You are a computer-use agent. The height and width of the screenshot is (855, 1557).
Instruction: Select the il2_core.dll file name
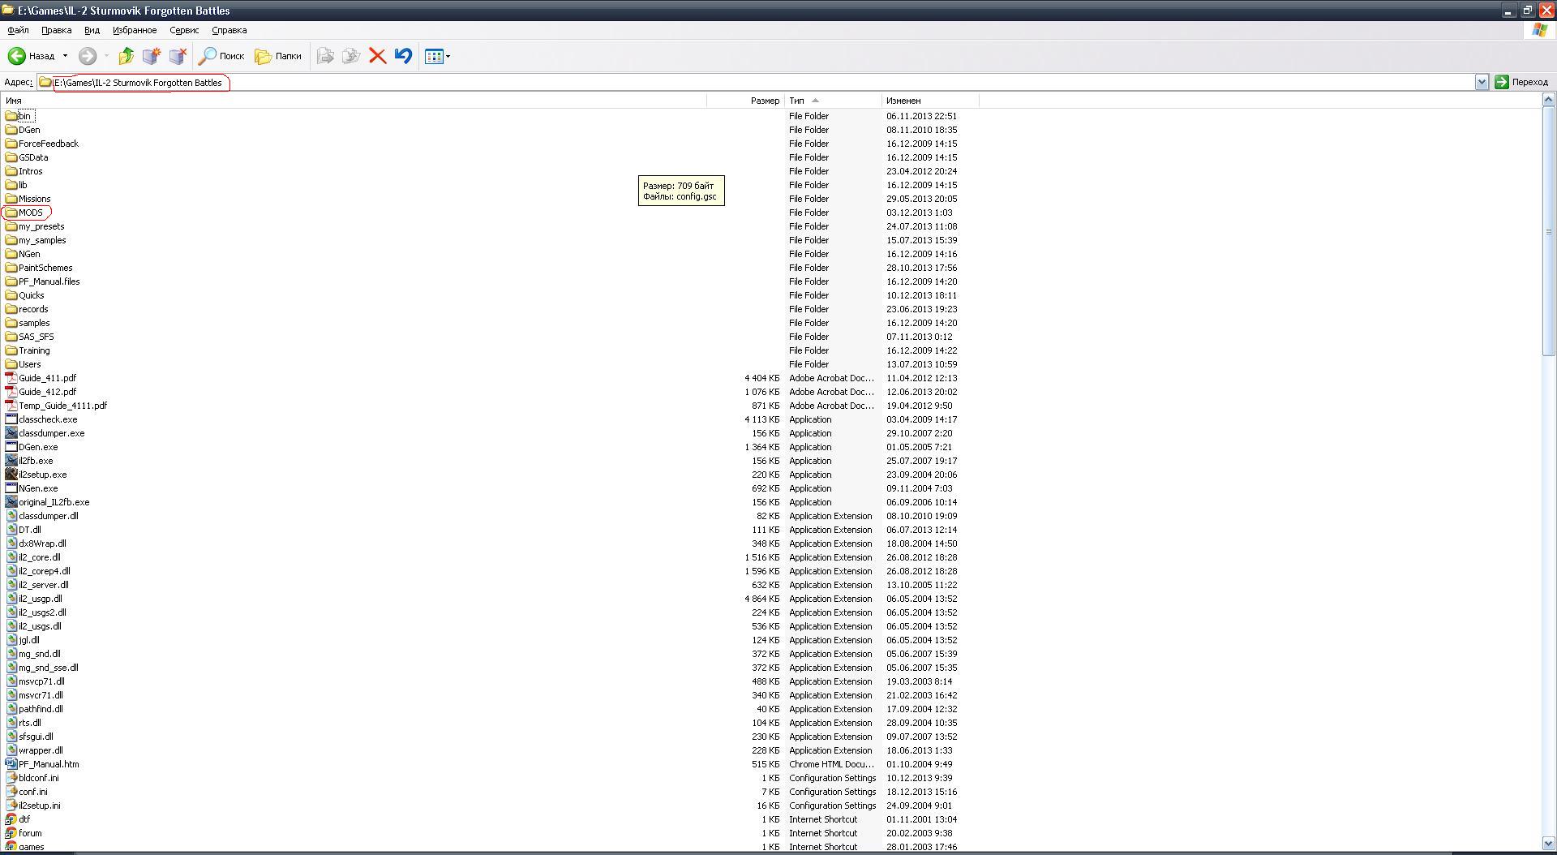click(40, 557)
